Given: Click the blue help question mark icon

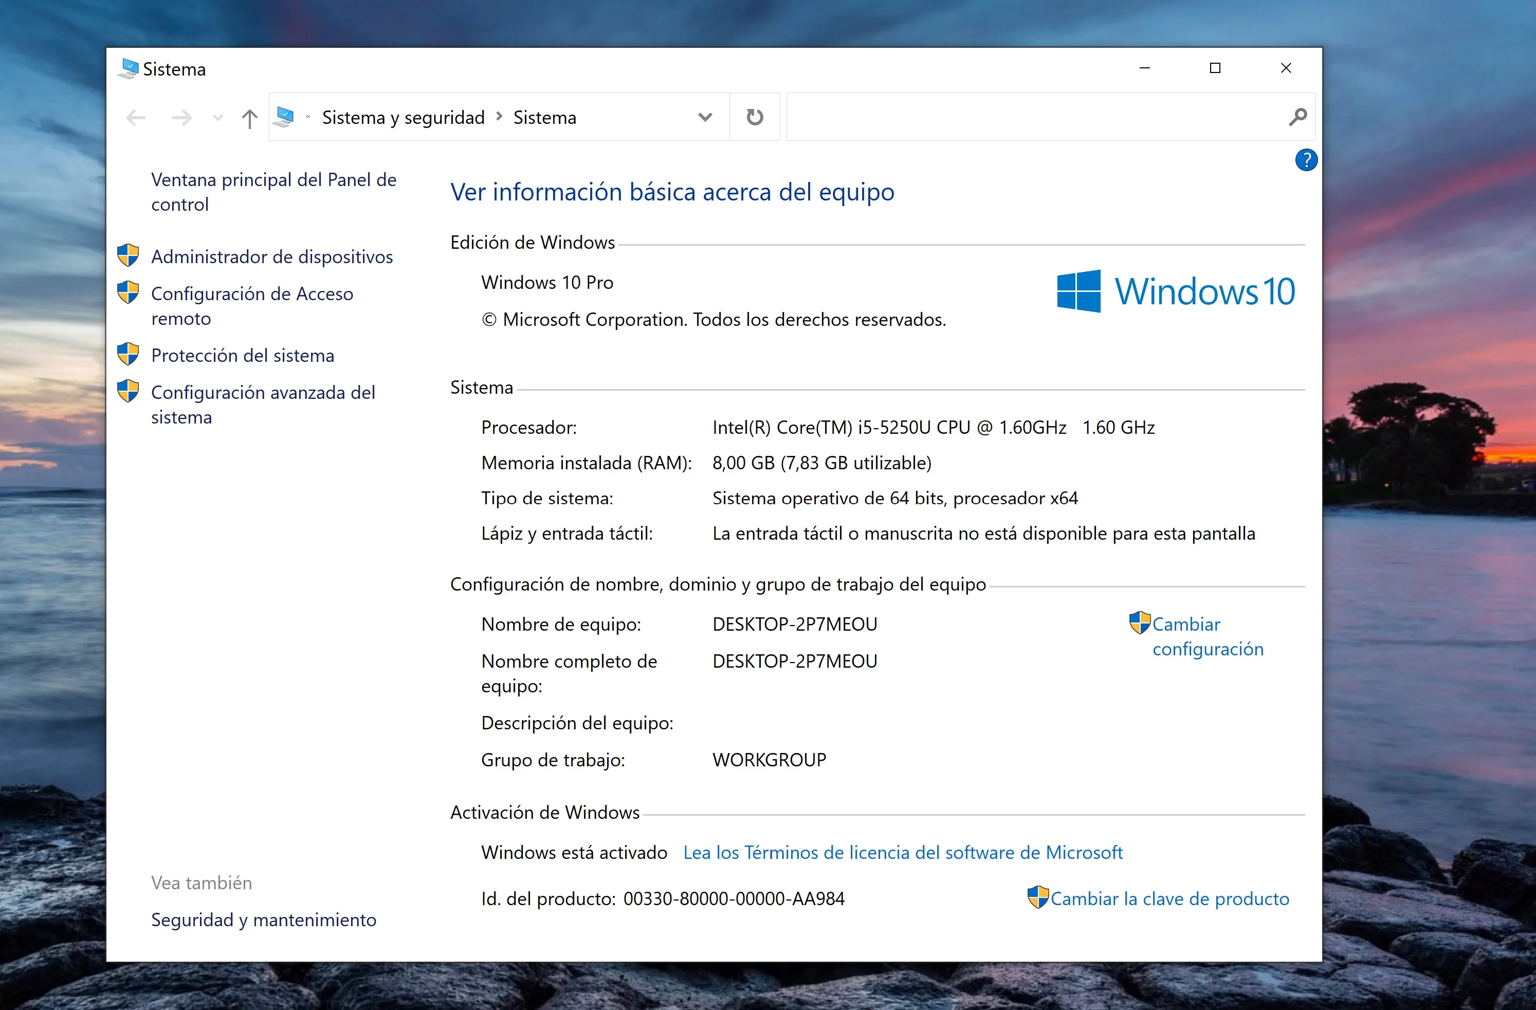Looking at the screenshot, I should (x=1306, y=159).
